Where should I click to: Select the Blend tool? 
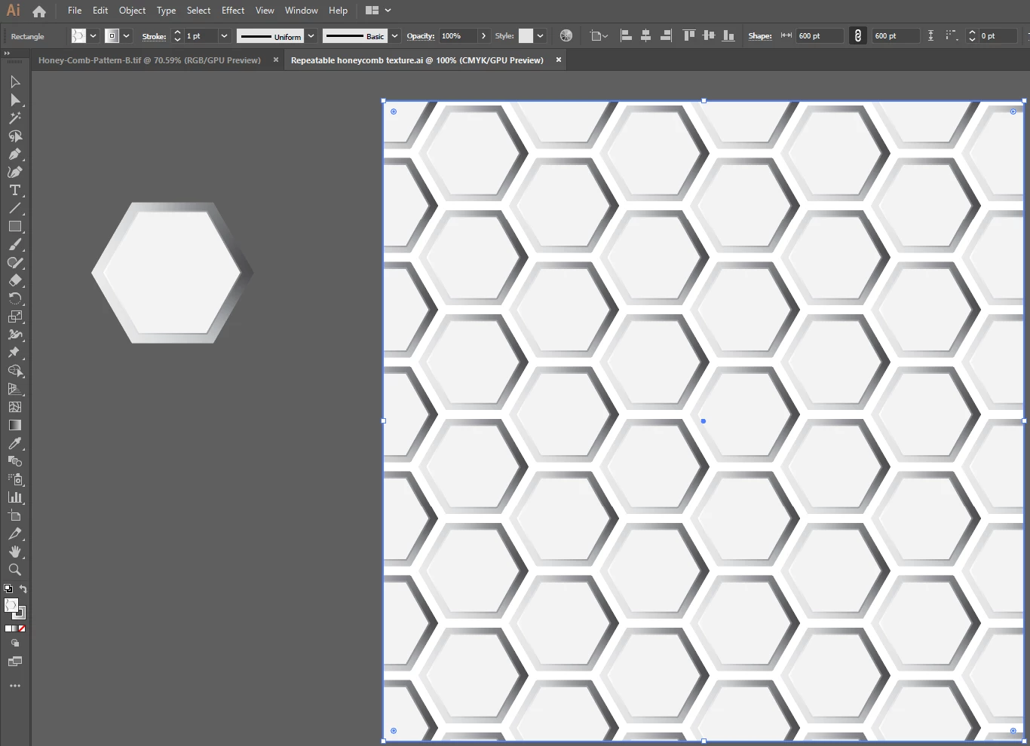coord(14,461)
